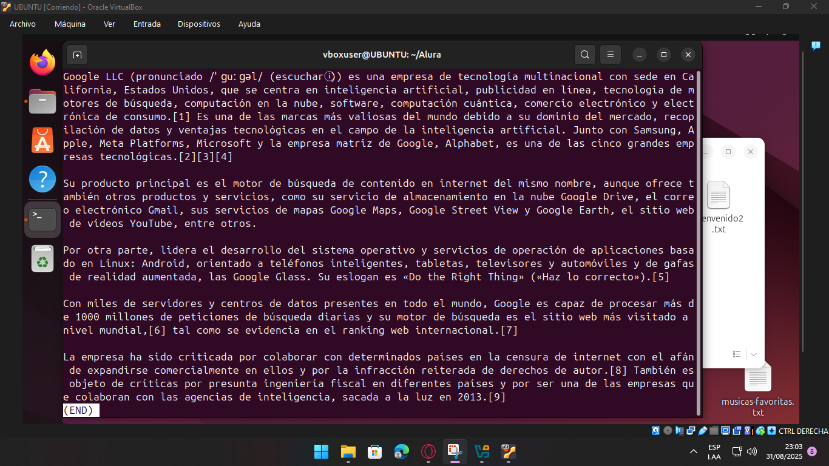Image resolution: width=829 pixels, height=466 pixels.
Task: Open the terminal hamburger menu
Action: [x=611, y=55]
